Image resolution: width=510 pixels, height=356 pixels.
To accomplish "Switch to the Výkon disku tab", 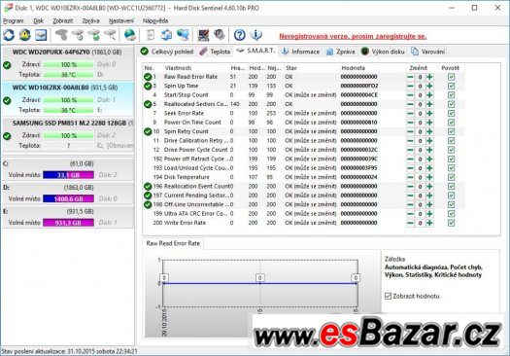I will point(383,52).
